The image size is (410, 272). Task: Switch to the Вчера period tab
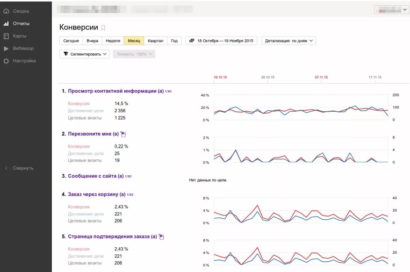93,41
